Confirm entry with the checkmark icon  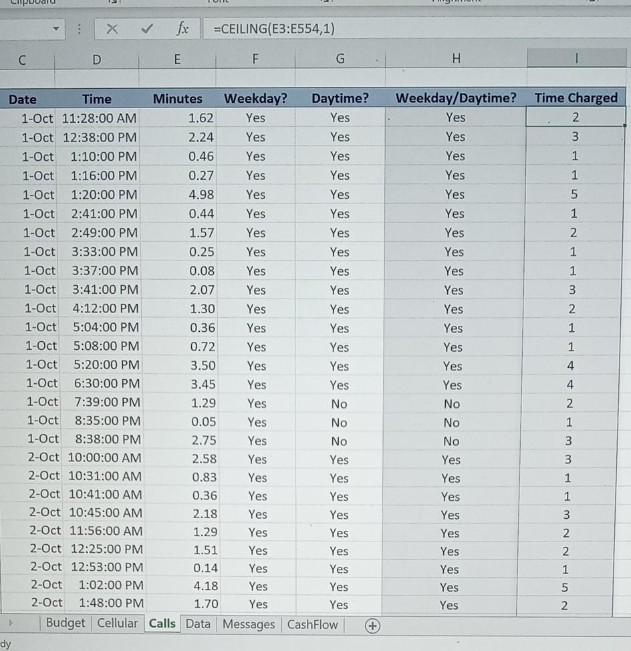pyautogui.click(x=148, y=28)
